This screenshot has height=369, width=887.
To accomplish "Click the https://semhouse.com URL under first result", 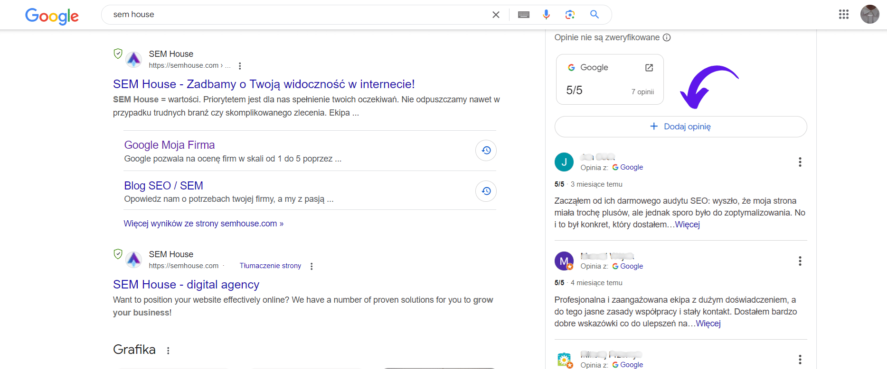I will (x=184, y=65).
